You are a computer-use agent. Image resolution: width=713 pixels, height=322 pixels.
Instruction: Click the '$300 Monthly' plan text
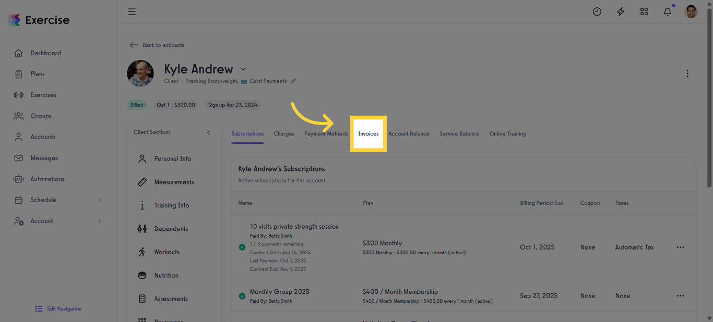(x=382, y=243)
